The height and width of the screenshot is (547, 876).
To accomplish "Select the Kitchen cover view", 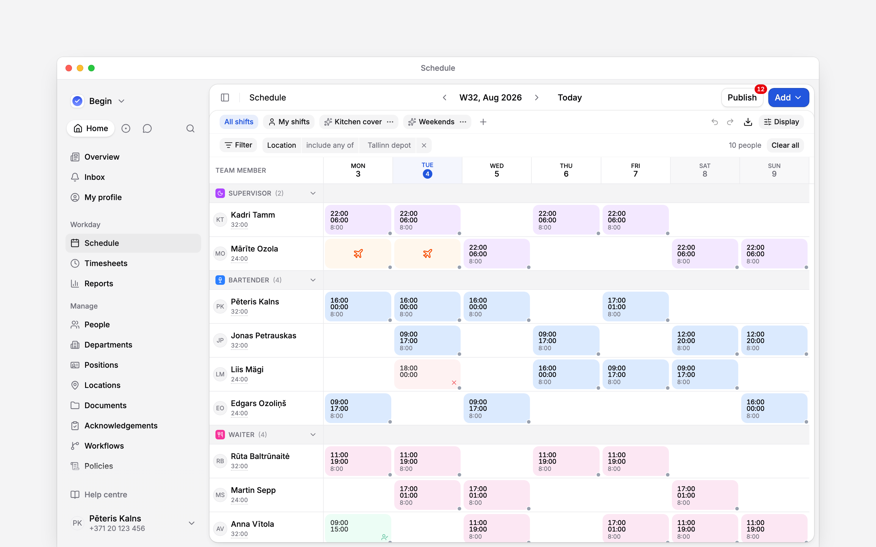I will (353, 122).
